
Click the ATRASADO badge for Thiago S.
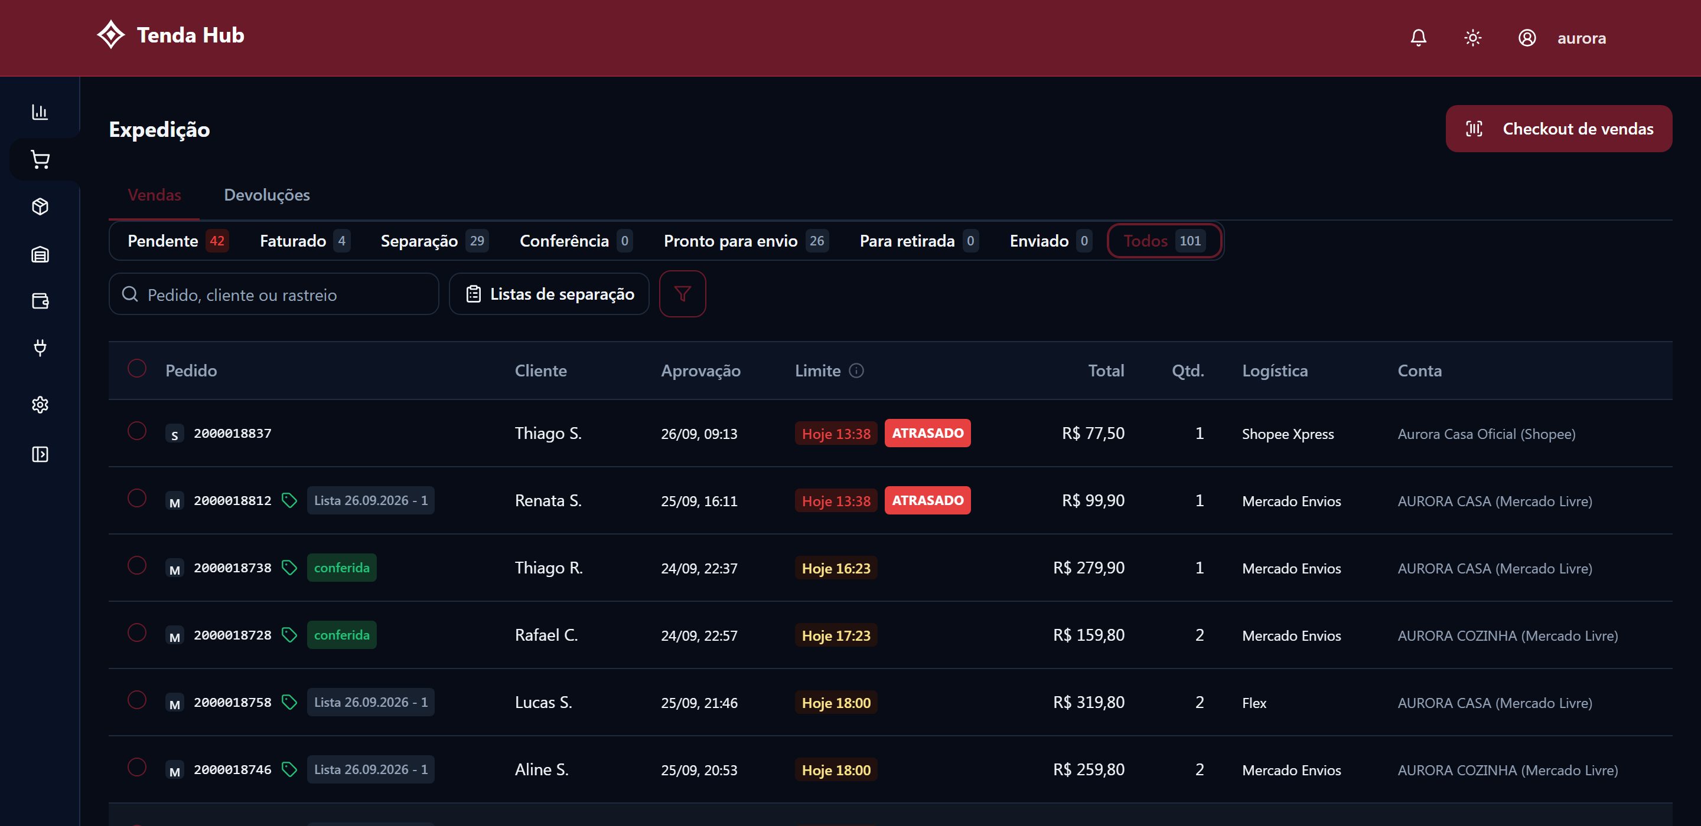[x=927, y=434]
